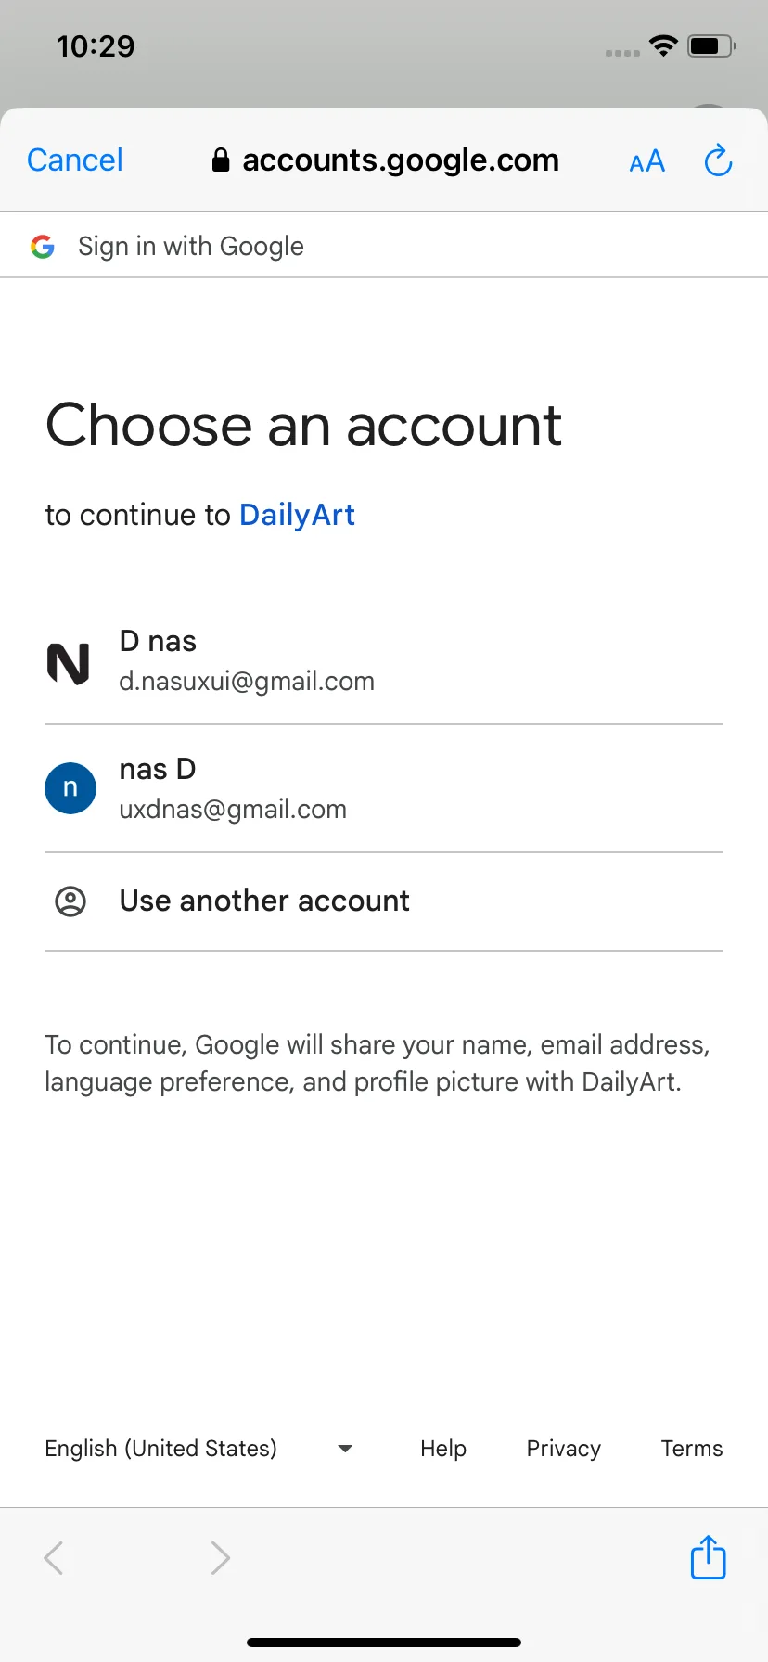Tap the reload page icon

pos(718,160)
